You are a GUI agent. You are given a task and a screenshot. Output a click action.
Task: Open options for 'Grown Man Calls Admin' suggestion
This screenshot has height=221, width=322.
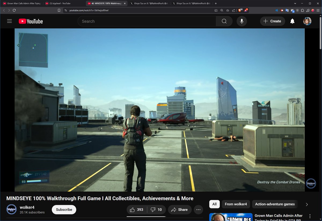310,216
